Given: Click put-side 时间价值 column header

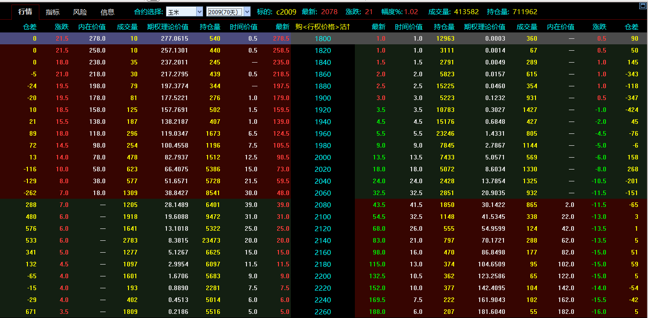Looking at the screenshot, I should [x=408, y=27].
